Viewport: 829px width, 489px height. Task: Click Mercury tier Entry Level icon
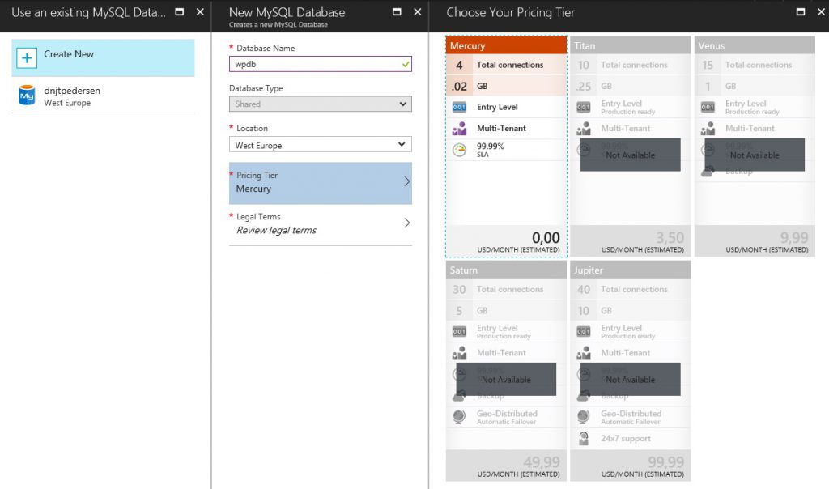point(459,108)
